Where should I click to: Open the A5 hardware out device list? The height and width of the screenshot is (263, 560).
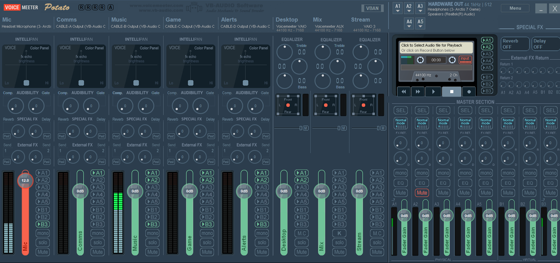(x=420, y=23)
